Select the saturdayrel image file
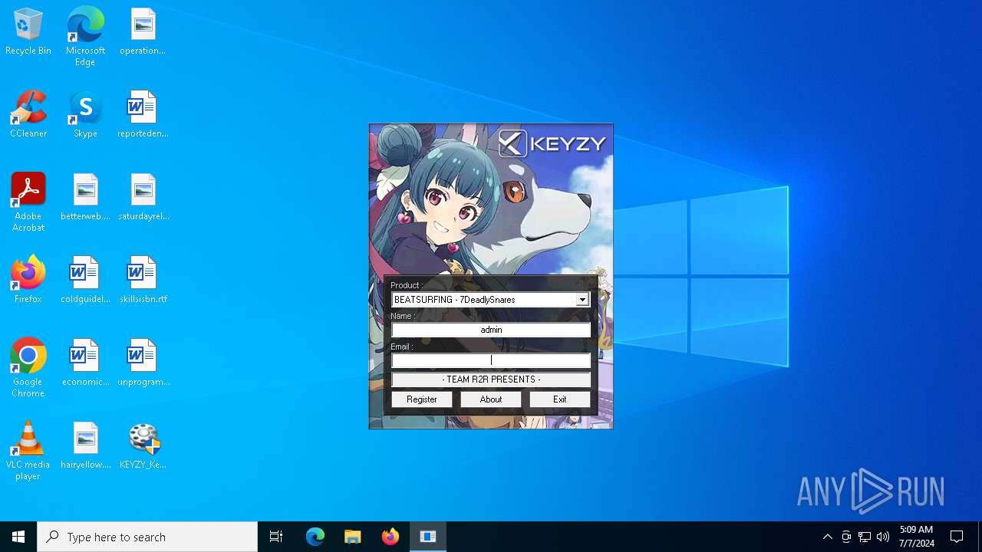The height and width of the screenshot is (552, 982). coord(143,198)
